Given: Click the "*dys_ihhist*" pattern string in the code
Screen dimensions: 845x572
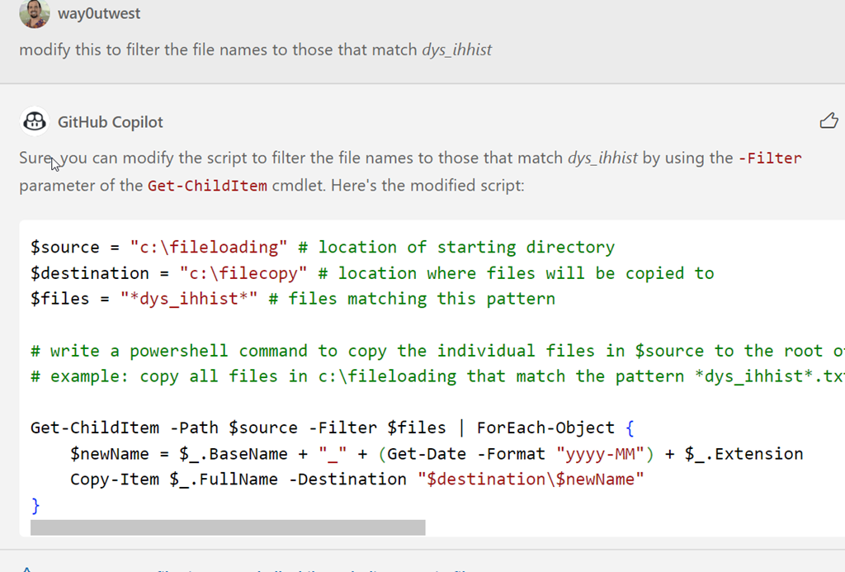Looking at the screenshot, I should pyautogui.click(x=190, y=299).
